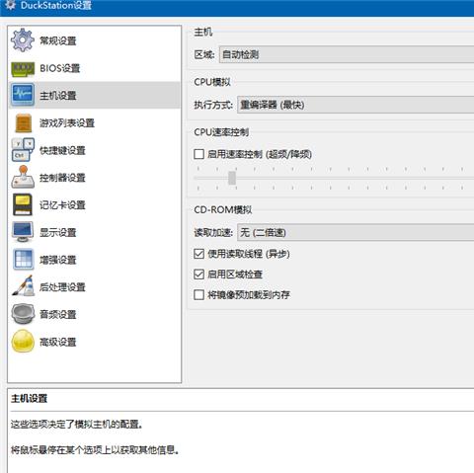Click the enhancement grid icon
This screenshot has width=474, height=473.
point(23,260)
